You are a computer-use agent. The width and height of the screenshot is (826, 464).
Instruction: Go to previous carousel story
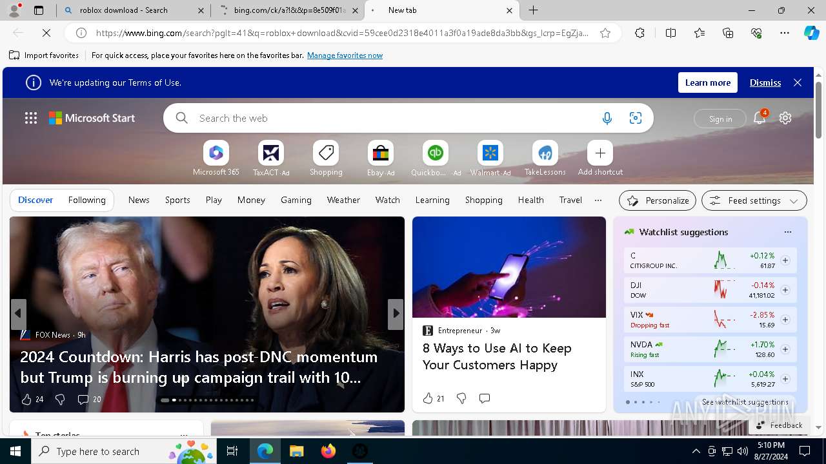(19, 313)
